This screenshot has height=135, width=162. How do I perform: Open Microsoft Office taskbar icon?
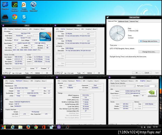(x=43, y=127)
